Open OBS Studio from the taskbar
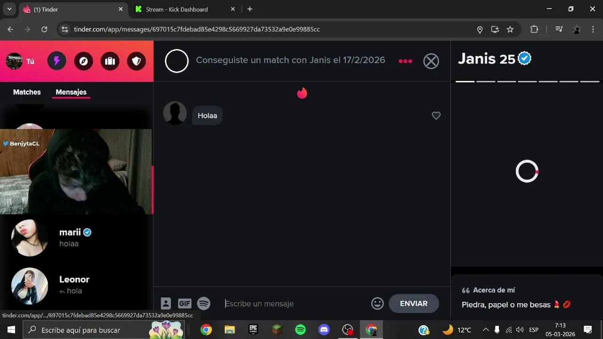This screenshot has width=603, height=339. [348, 330]
